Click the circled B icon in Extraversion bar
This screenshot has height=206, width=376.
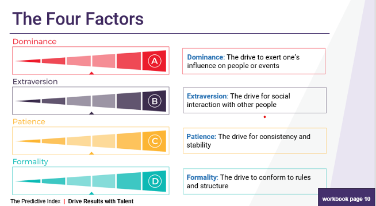coord(155,101)
